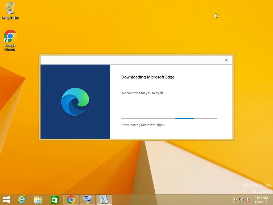Close the Edge installer window
The image size is (273, 205).
tap(226, 60)
